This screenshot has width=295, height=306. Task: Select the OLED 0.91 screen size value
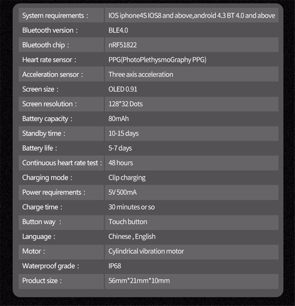[123, 89]
